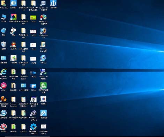The width and height of the screenshot is (164, 137).
Task: Open the folder with dark door image
Action: tap(14, 85)
